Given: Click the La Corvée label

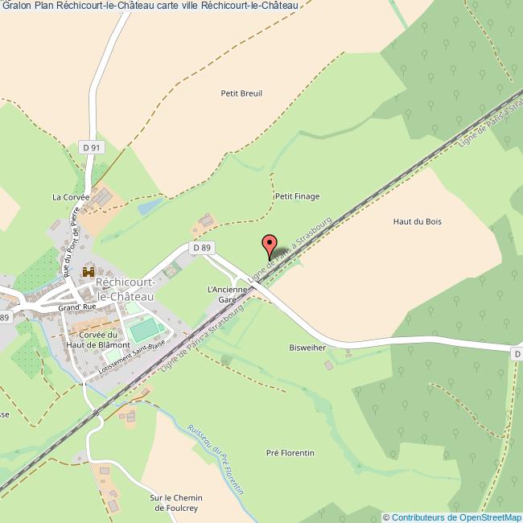Looking at the screenshot, I should (71, 197).
